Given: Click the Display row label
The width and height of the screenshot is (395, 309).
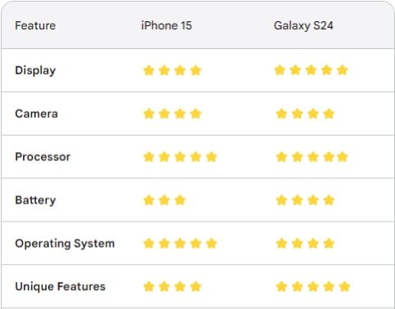Looking at the screenshot, I should (x=35, y=70).
